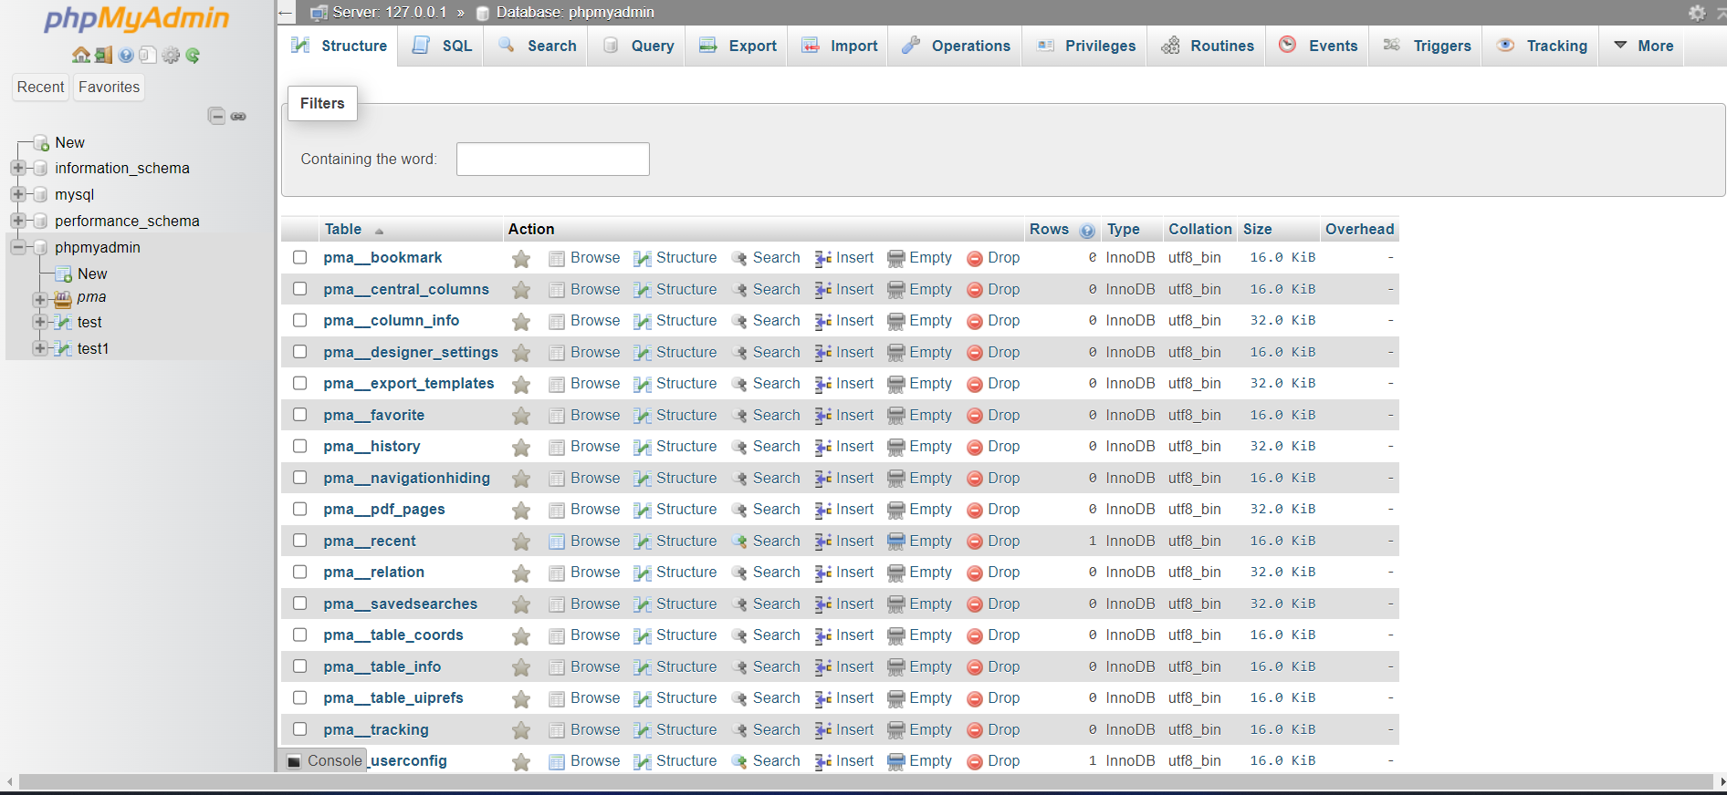Click Server: 127.0.0.1 breadcrumb link
The image size is (1727, 795).
point(390,13)
